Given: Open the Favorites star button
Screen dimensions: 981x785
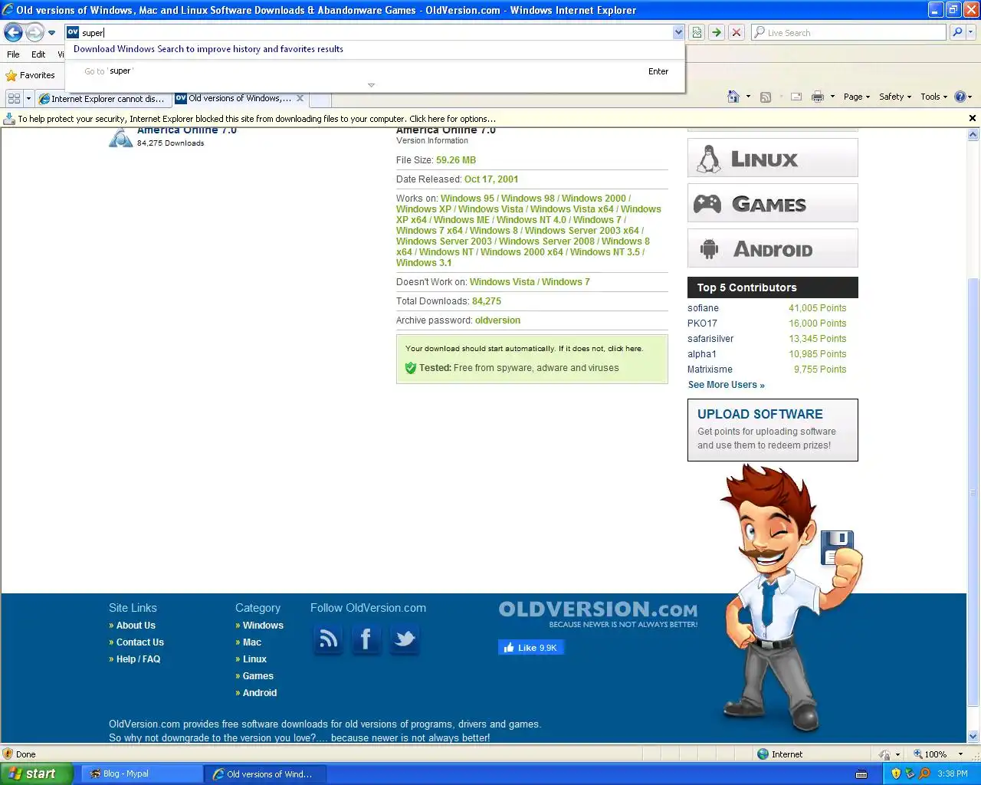Looking at the screenshot, I should click(x=31, y=75).
